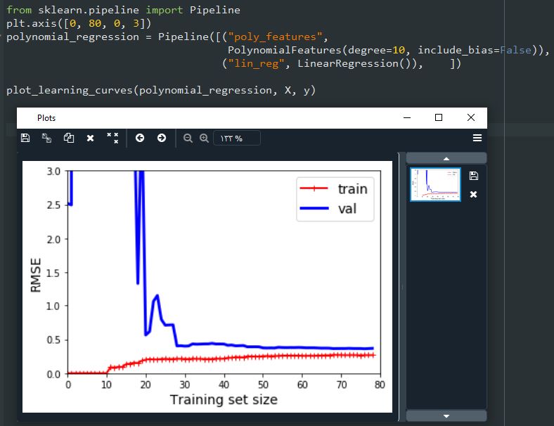Click the save all plots icon

tap(47, 138)
